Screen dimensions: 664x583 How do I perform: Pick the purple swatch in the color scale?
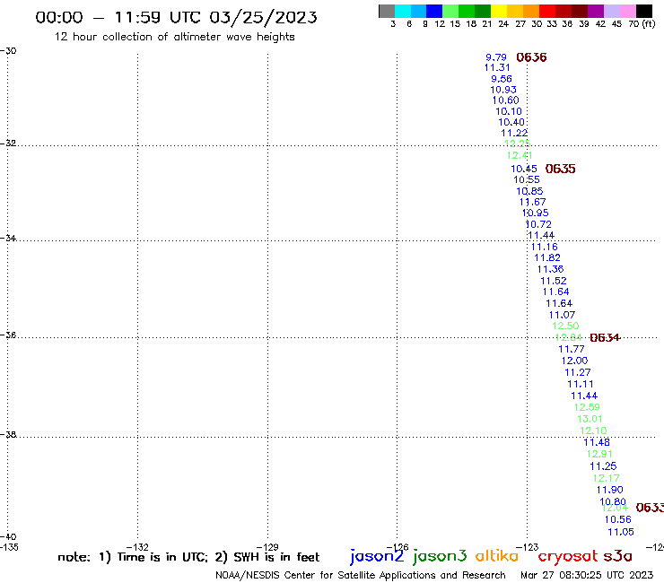pos(596,11)
